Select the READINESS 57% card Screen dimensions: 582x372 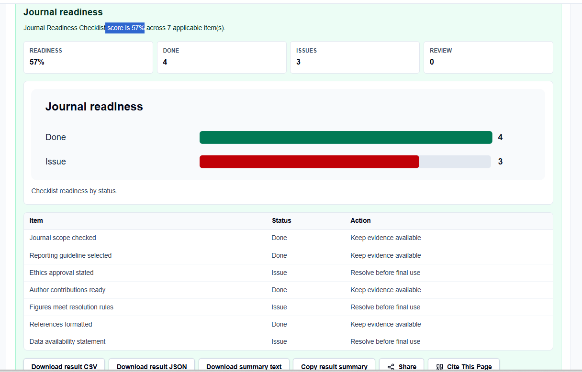(88, 57)
